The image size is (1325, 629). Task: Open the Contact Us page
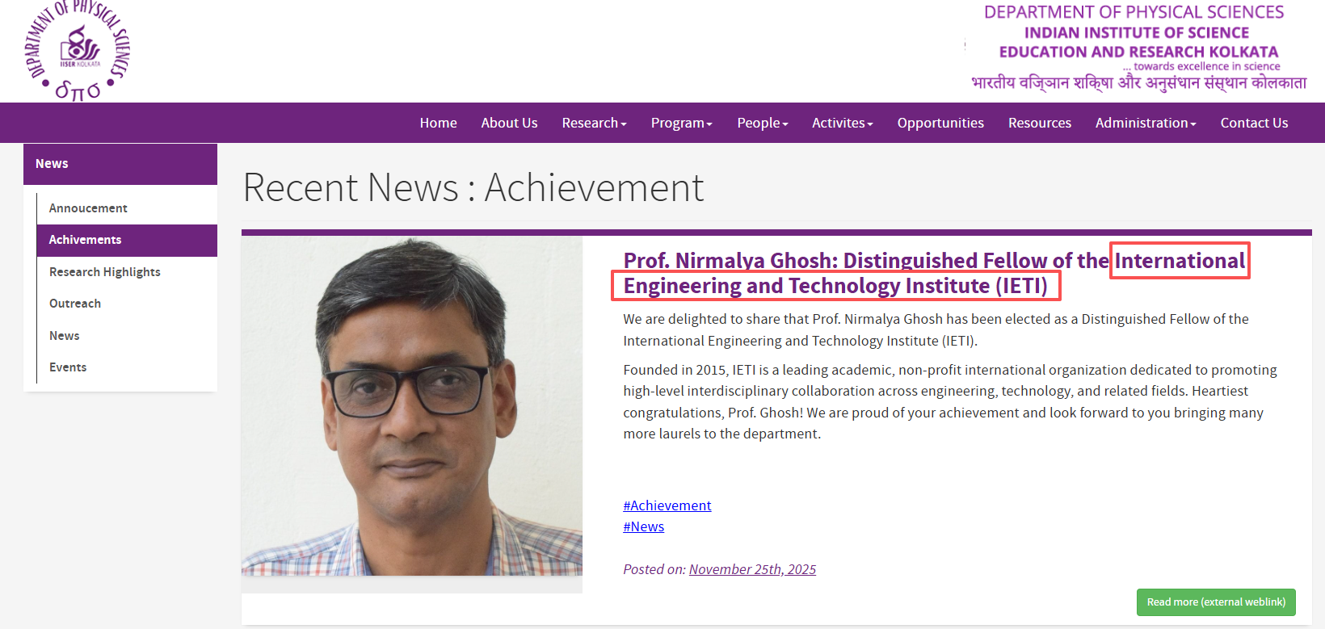(1254, 123)
